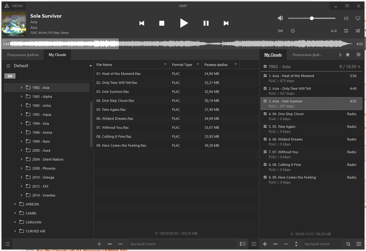Switch to the Локальные фай... playlist tab

tap(307, 55)
